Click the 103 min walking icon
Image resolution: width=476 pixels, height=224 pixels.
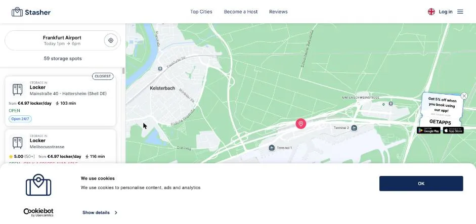pos(57,104)
